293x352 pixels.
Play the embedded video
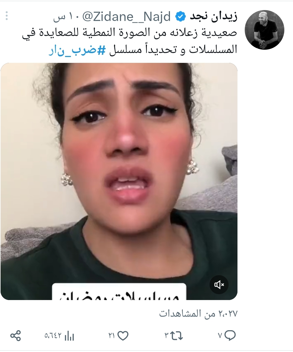click(119, 181)
